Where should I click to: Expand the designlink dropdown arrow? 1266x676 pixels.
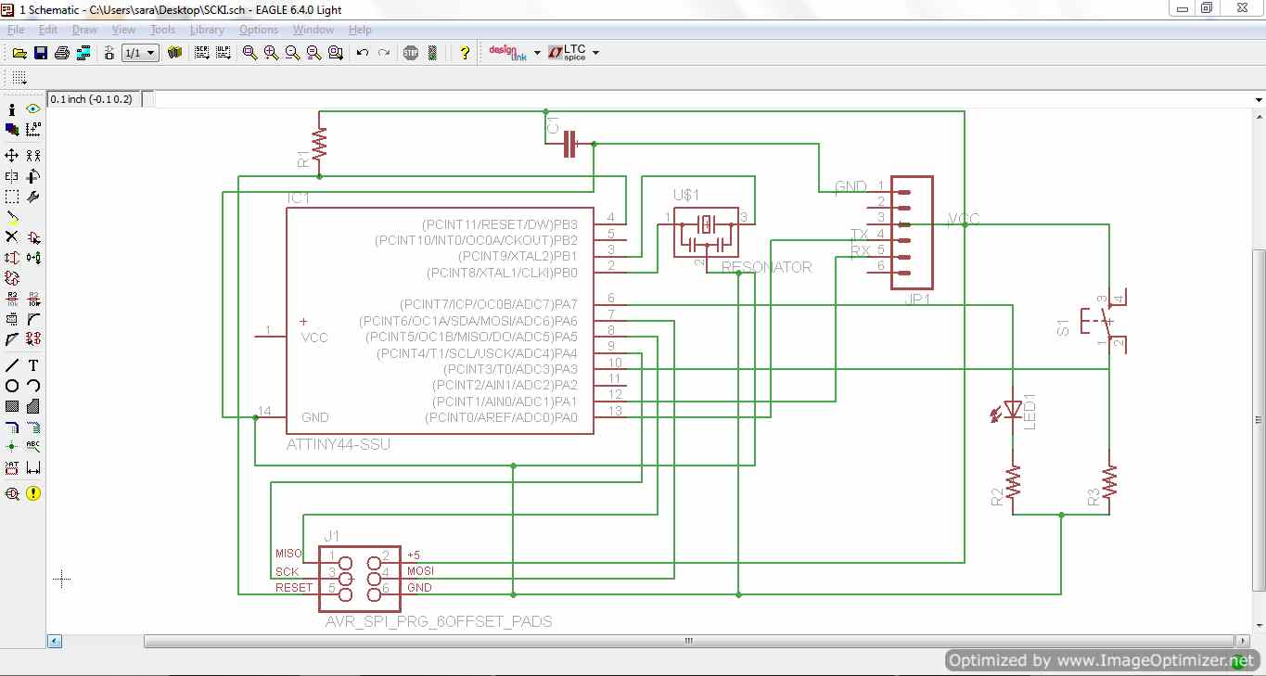(x=537, y=53)
